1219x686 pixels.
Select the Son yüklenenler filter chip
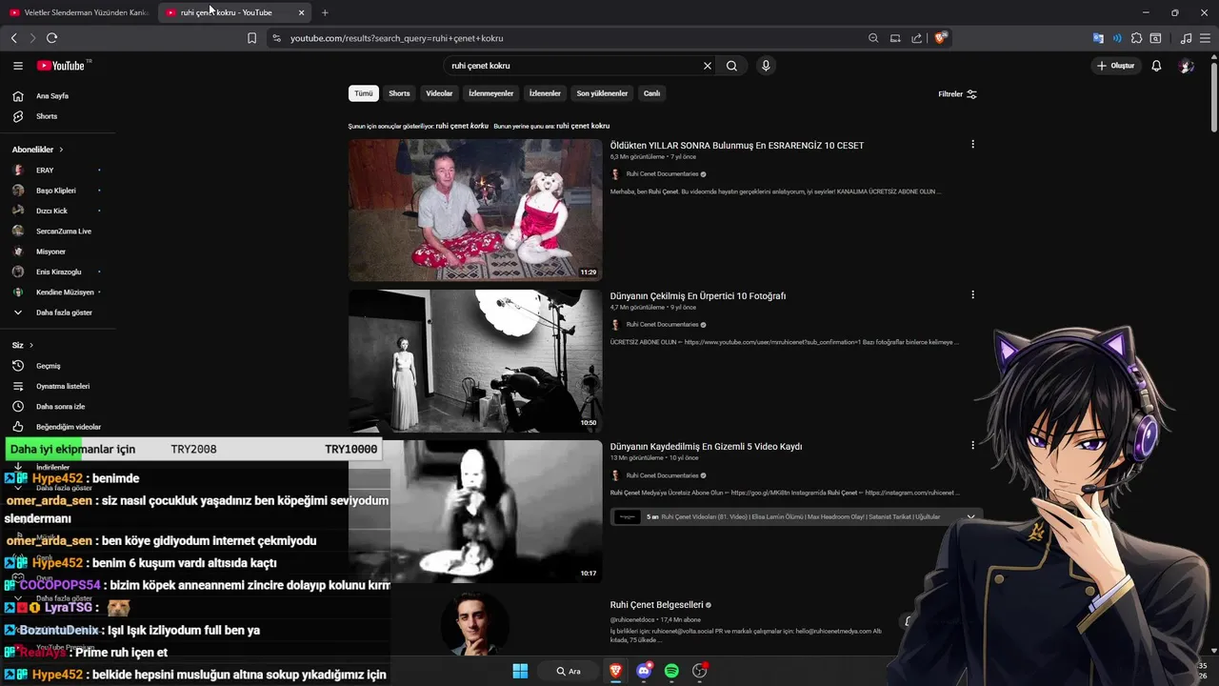point(602,93)
